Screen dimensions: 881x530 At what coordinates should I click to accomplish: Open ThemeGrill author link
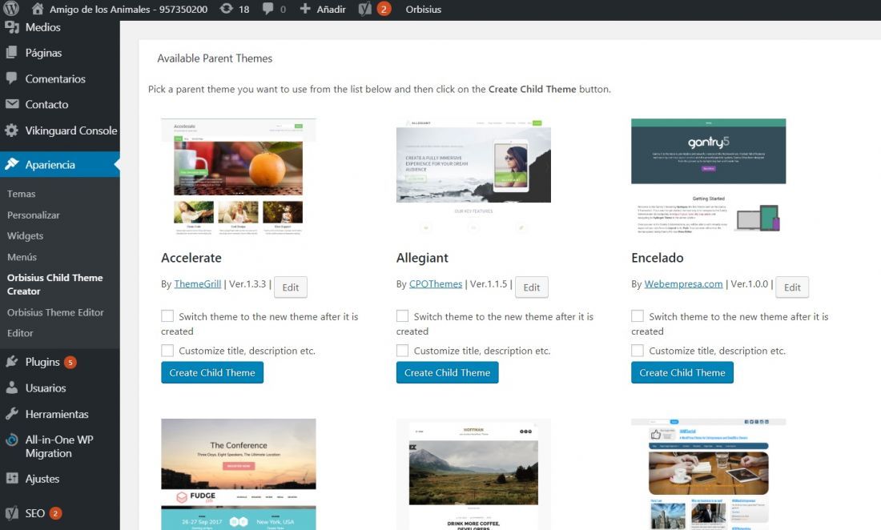click(198, 284)
